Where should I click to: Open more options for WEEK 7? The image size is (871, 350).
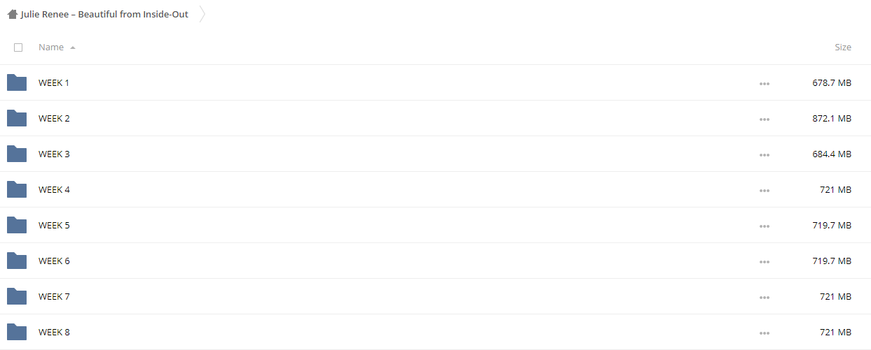[764, 298]
